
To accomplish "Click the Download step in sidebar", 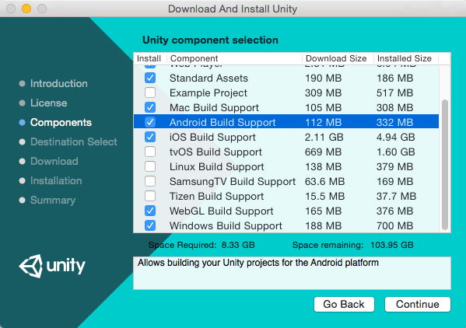I will (54, 161).
